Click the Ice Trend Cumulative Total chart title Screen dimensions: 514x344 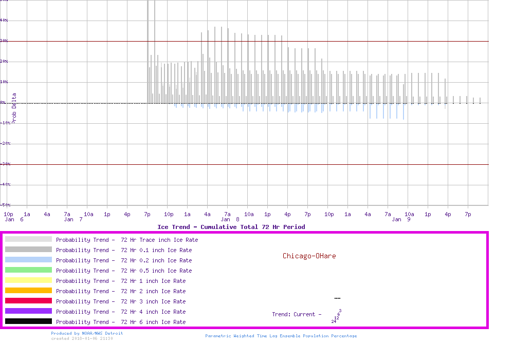coord(231,227)
